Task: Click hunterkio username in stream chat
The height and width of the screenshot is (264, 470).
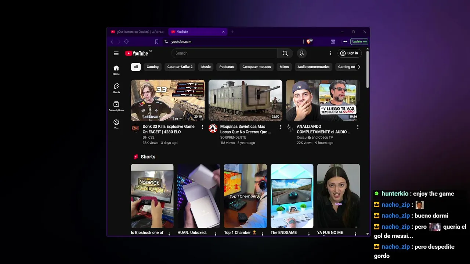Action: 395,194
